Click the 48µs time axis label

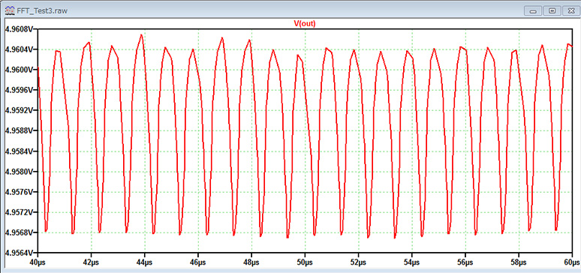tap(251, 262)
